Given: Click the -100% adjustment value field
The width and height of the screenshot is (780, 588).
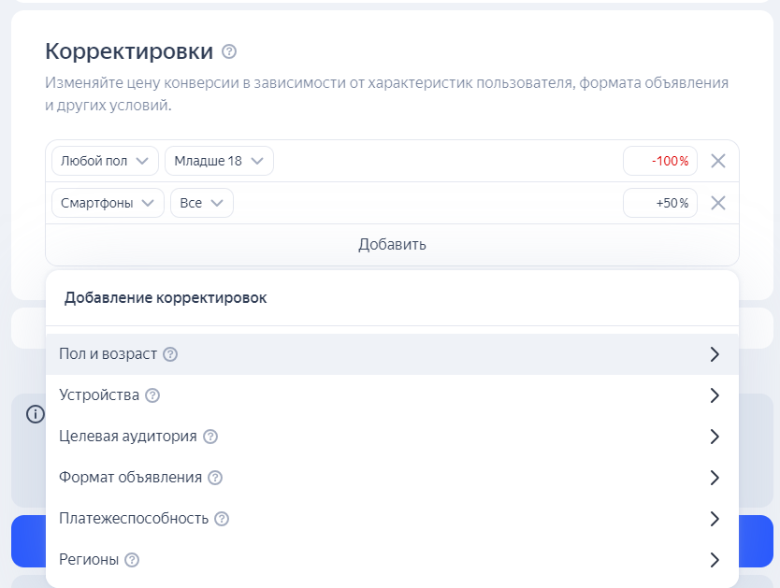Looking at the screenshot, I should click(x=660, y=161).
